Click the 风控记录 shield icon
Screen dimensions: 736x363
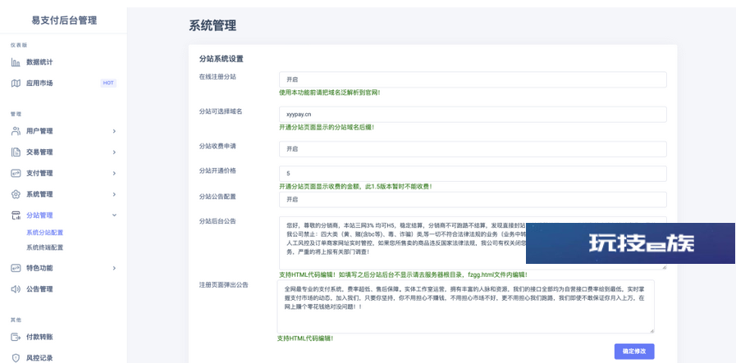click(16, 358)
